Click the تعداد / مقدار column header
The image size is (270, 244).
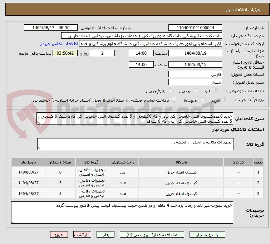pos(60,162)
